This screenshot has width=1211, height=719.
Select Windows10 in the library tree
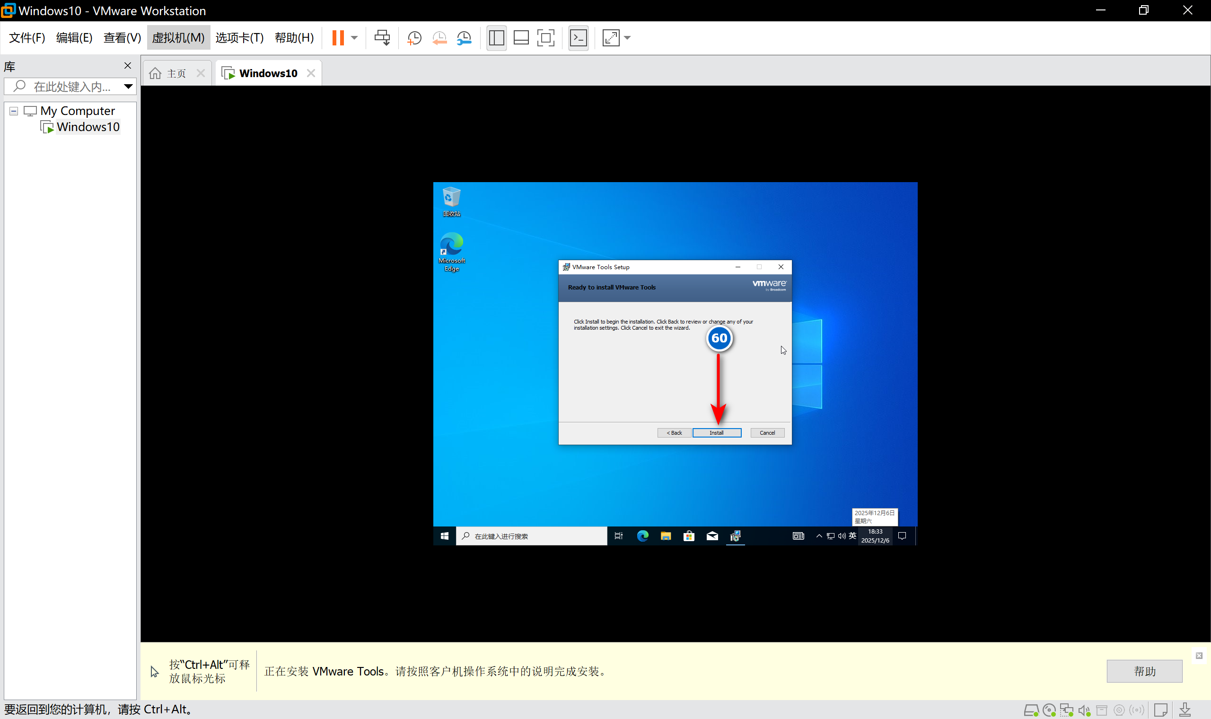point(88,127)
